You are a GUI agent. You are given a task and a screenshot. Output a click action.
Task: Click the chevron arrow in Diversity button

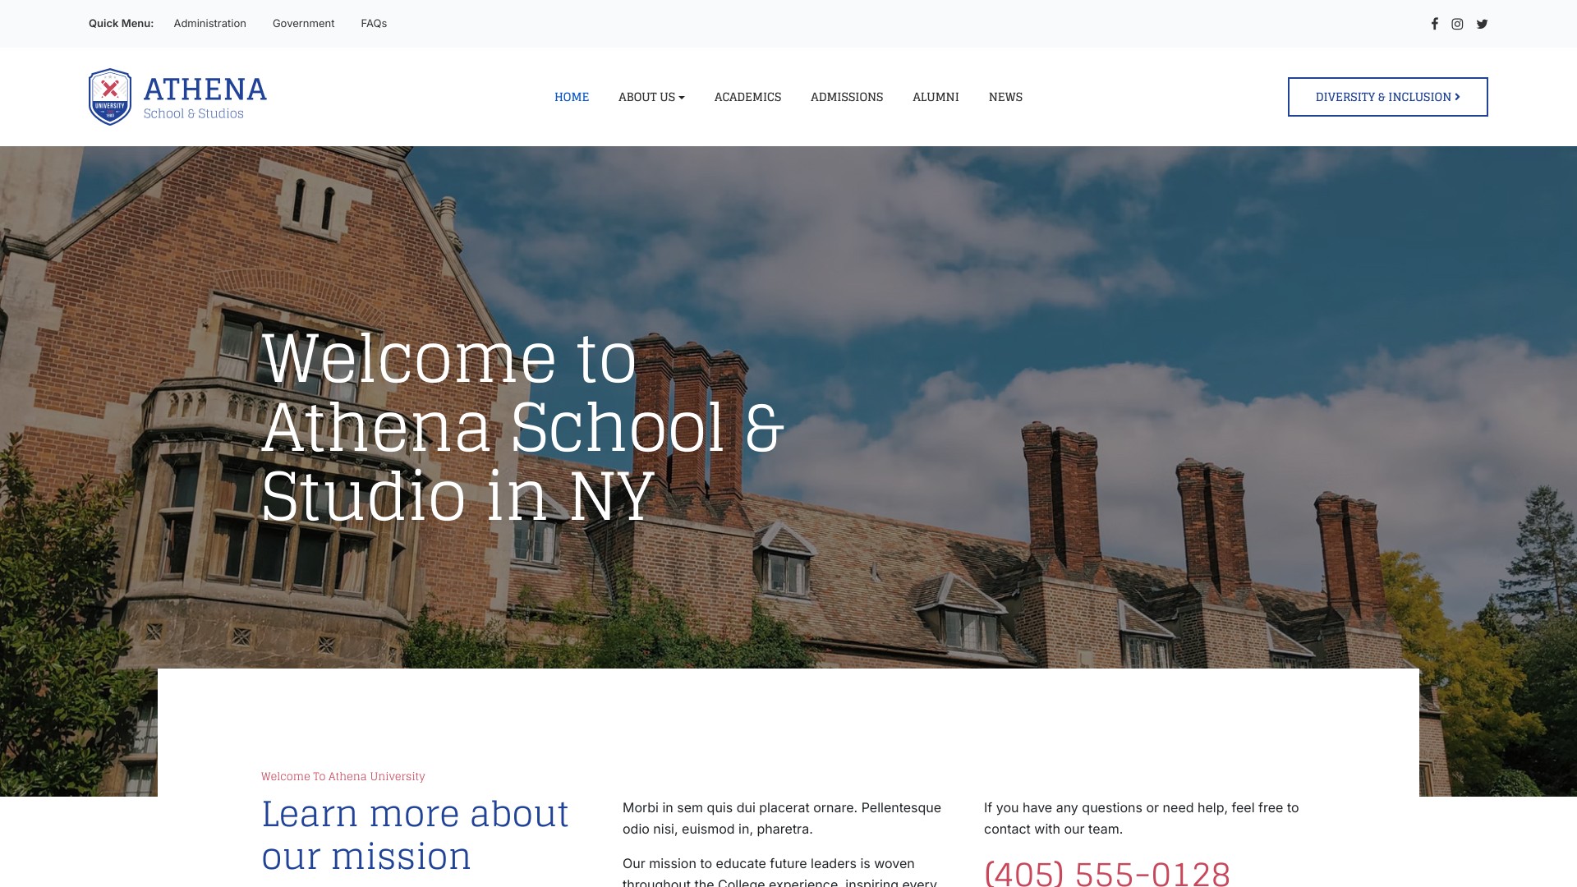(1457, 97)
